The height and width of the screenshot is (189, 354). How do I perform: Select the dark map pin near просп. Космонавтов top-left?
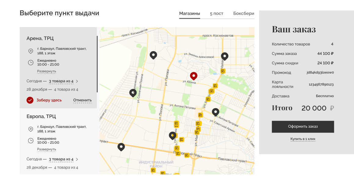coord(153,55)
